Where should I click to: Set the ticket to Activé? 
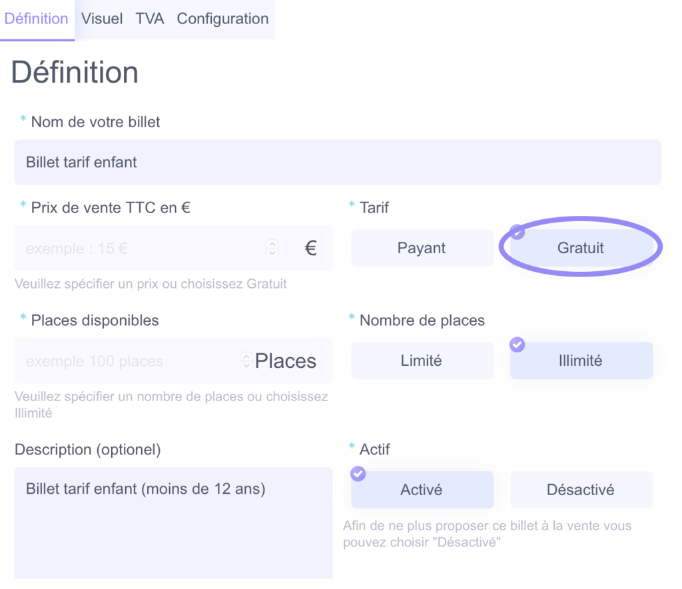[x=422, y=490]
